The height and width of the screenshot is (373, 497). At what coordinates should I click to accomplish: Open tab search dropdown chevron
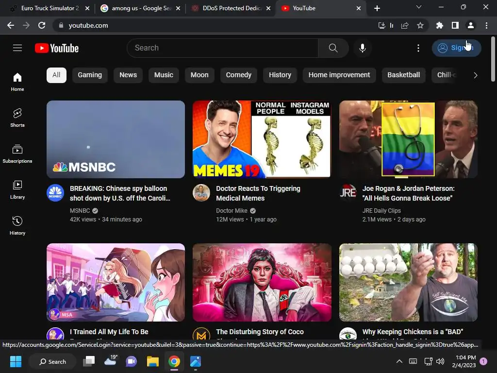pyautogui.click(x=419, y=7)
